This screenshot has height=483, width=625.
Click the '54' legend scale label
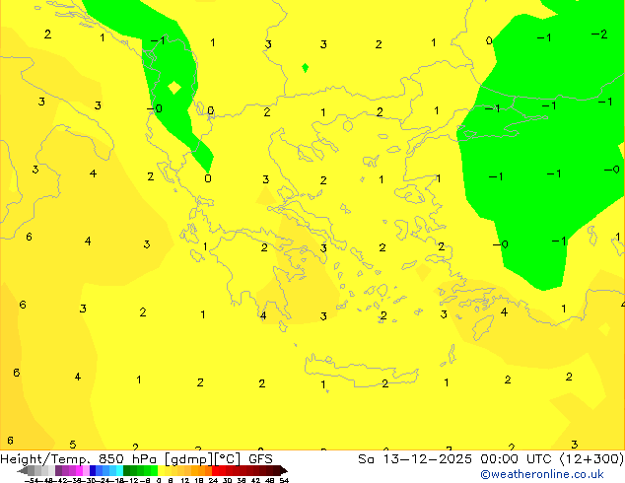(284, 480)
